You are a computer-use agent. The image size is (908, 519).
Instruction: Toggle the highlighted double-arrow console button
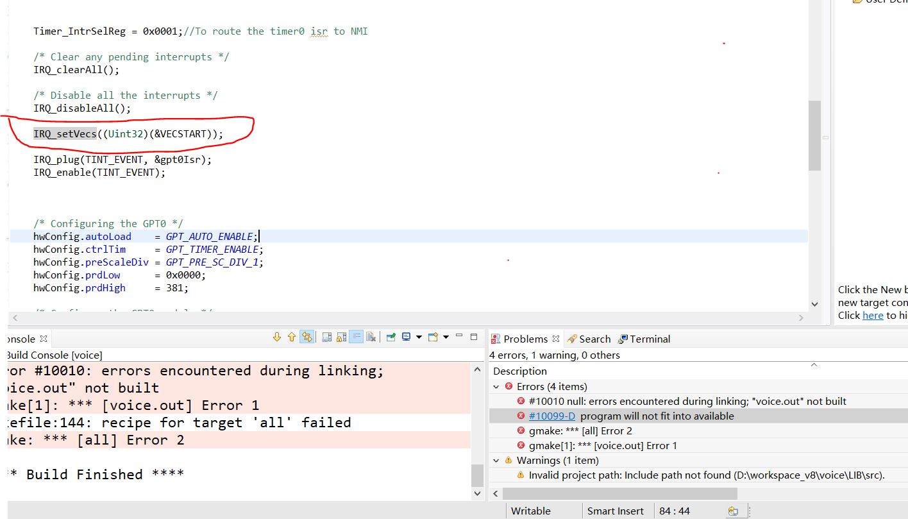coord(307,337)
